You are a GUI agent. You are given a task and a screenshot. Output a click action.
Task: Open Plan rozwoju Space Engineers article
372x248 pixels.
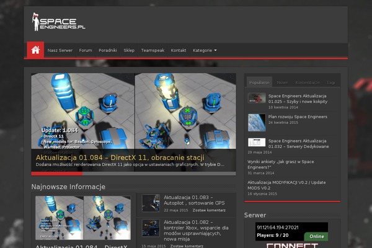298,117
